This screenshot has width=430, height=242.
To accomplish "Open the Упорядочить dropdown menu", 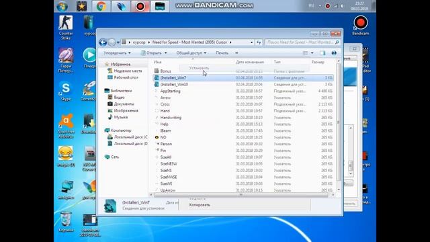I will [117, 53].
